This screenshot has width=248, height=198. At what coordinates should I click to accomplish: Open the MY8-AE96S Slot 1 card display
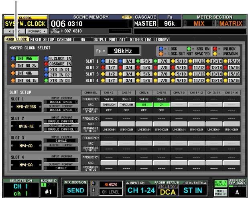coord(26,107)
